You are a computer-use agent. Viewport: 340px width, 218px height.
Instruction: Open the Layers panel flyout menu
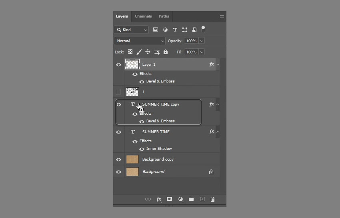[x=222, y=17]
